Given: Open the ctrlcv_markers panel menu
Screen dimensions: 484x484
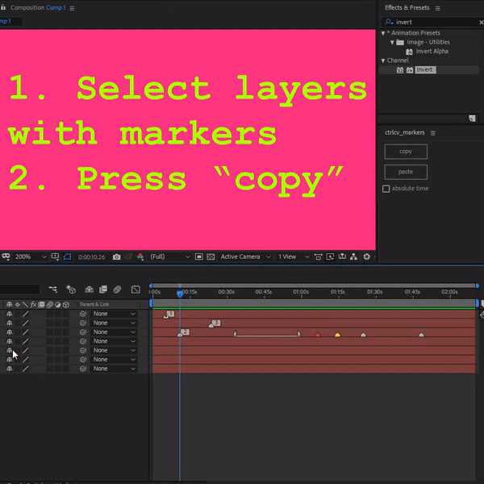Looking at the screenshot, I should 432,133.
